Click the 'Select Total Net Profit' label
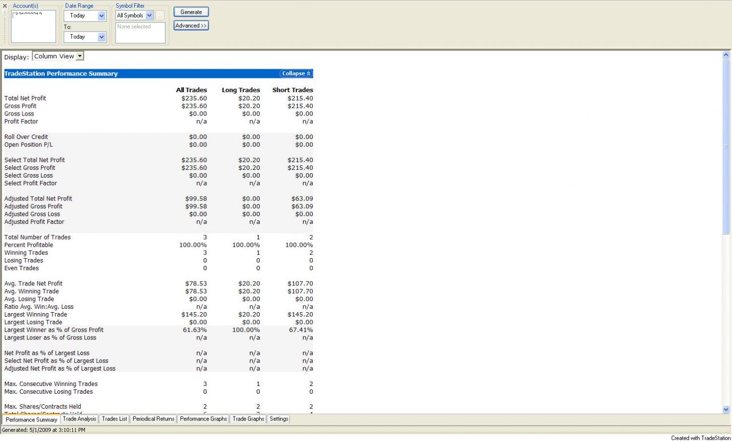Image resolution: width=732 pixels, height=441 pixels. point(35,160)
